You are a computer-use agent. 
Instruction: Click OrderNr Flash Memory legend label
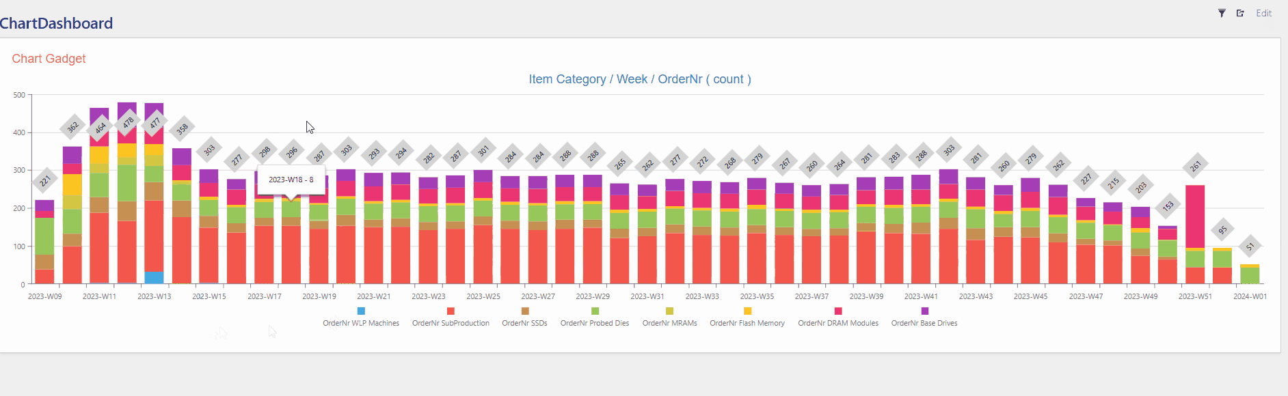[x=747, y=323]
